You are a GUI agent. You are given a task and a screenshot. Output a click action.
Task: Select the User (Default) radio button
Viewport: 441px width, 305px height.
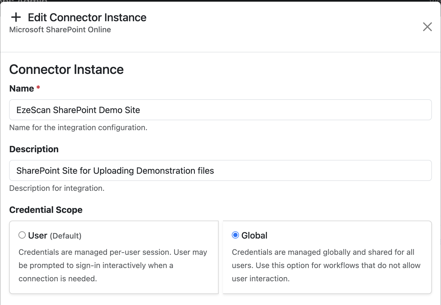coord(22,235)
